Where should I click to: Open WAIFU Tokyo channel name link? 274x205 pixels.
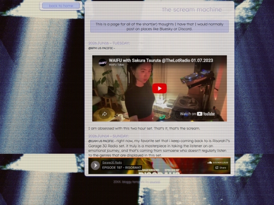coord(117,65)
